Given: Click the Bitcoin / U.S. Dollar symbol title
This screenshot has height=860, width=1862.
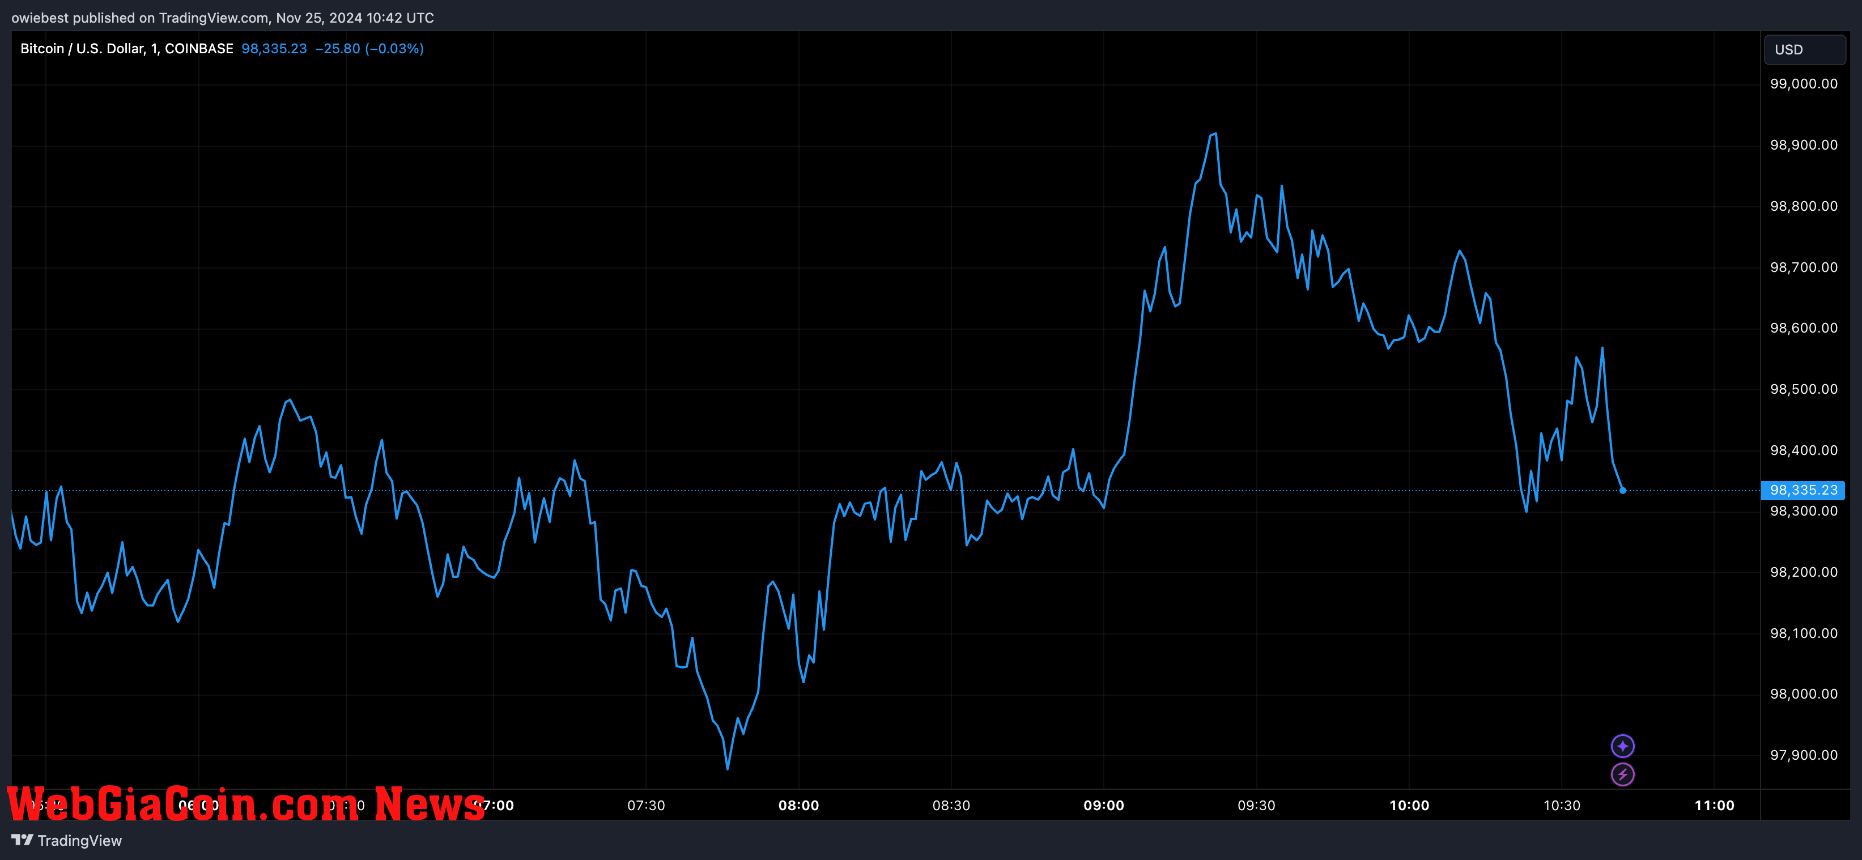Looking at the screenshot, I should pos(126,48).
